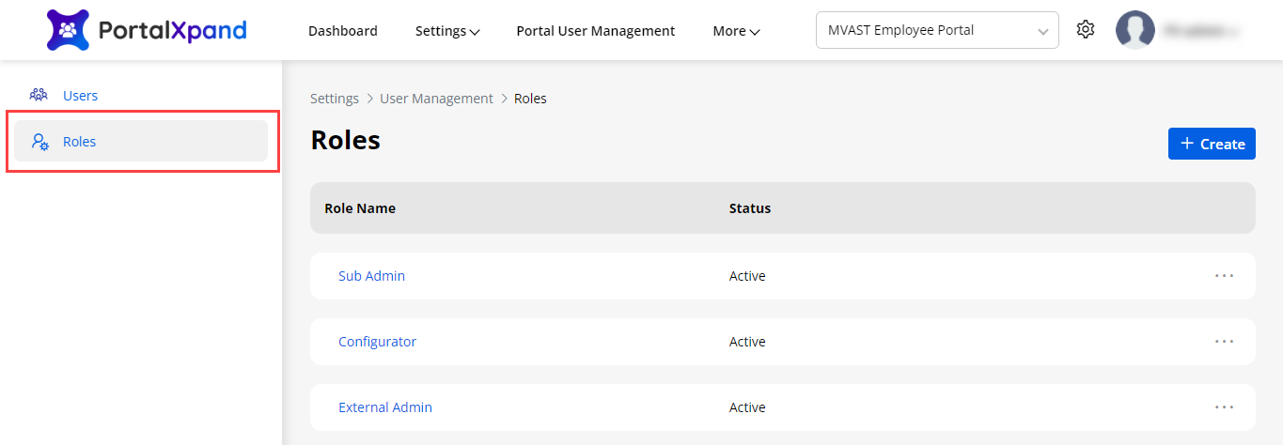Click the Settings breadcrumb link

click(x=335, y=99)
